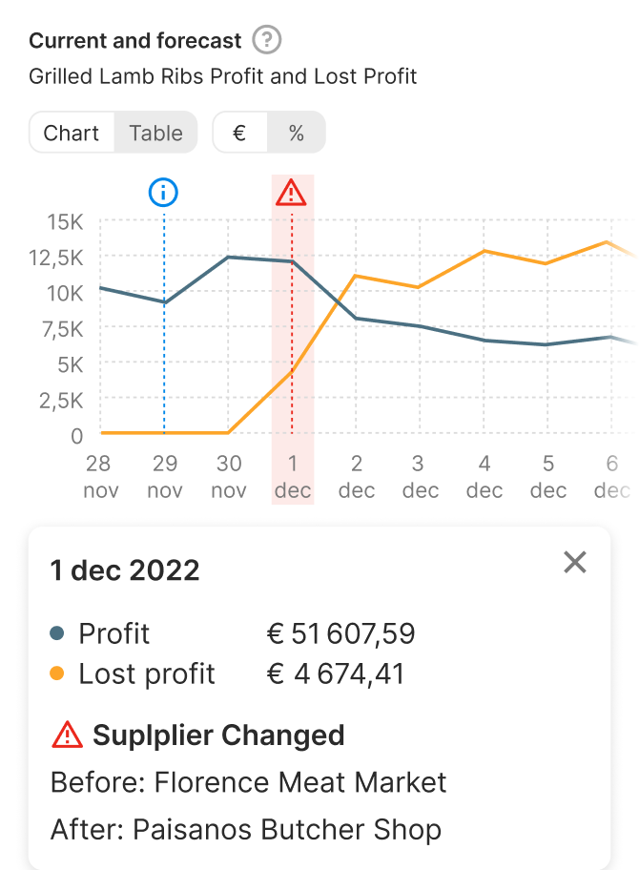Select the percent display toggle
Viewport: 639px width, 870px height.
(x=297, y=133)
